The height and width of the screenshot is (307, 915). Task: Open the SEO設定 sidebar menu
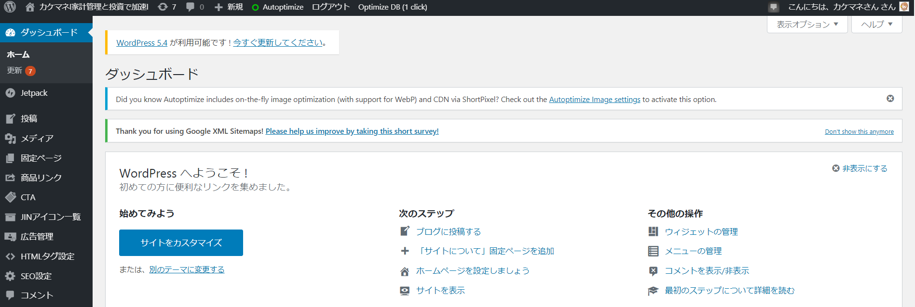coord(46,276)
